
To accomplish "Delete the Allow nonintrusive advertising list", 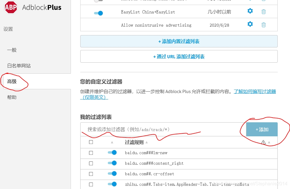I will (x=264, y=25).
